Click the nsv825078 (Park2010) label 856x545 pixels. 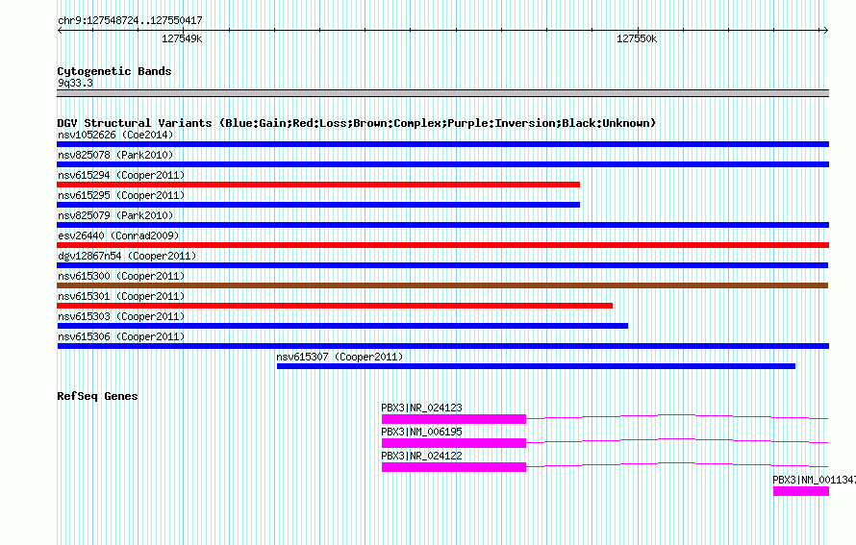point(115,155)
